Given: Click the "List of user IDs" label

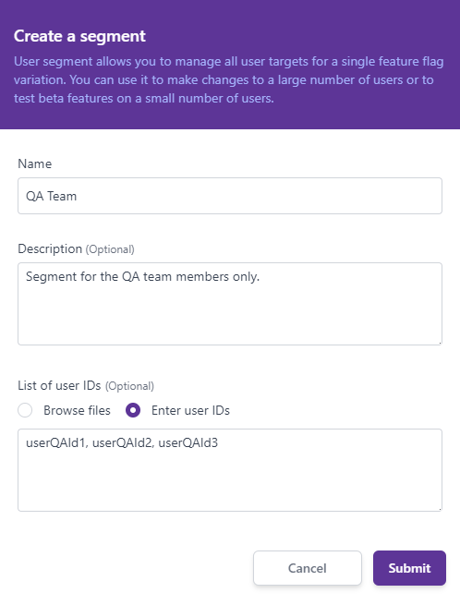Looking at the screenshot, I should (59, 385).
